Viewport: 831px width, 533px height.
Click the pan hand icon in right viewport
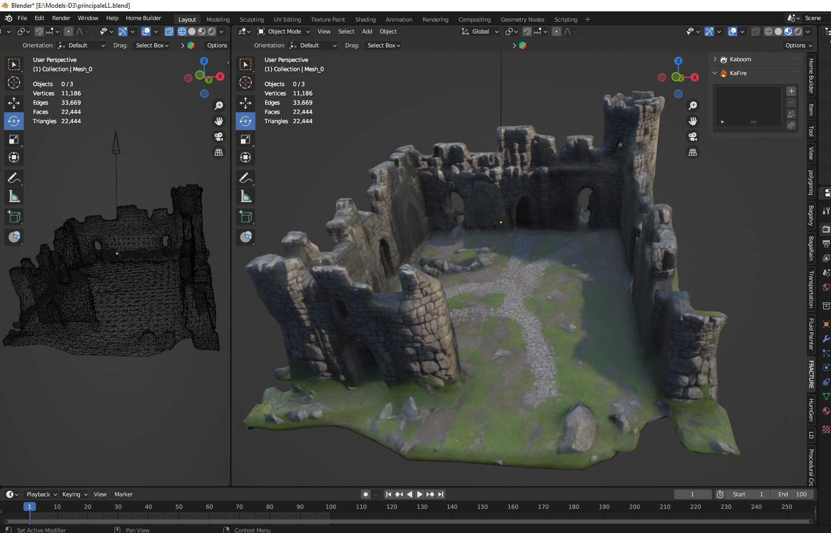pos(693,121)
